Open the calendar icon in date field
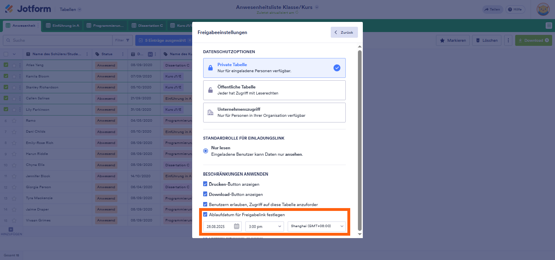Image resolution: width=555 pixels, height=260 pixels. [x=236, y=226]
